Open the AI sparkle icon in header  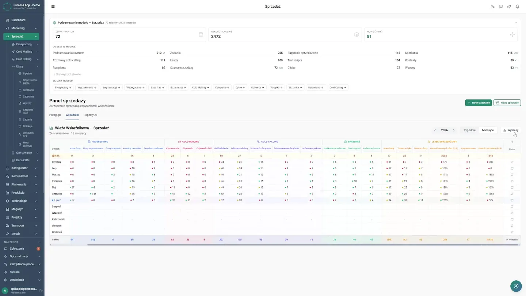(x=509, y=7)
